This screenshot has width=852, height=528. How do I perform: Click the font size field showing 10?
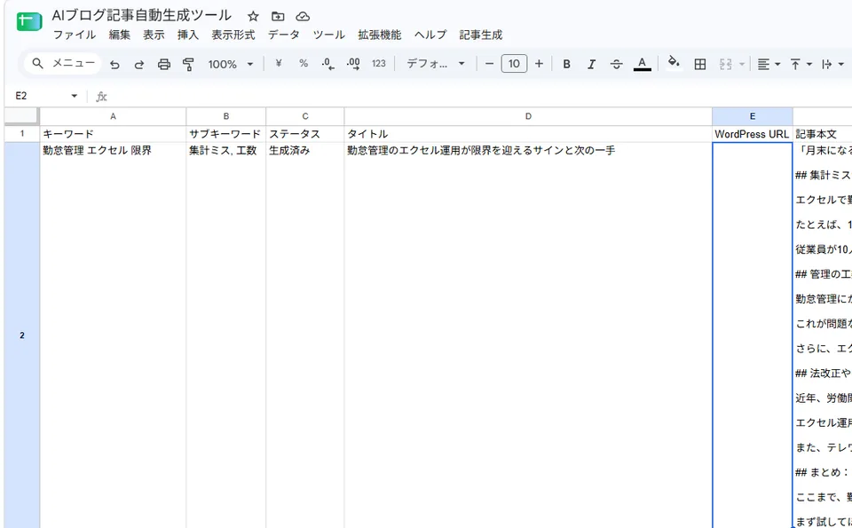click(514, 64)
